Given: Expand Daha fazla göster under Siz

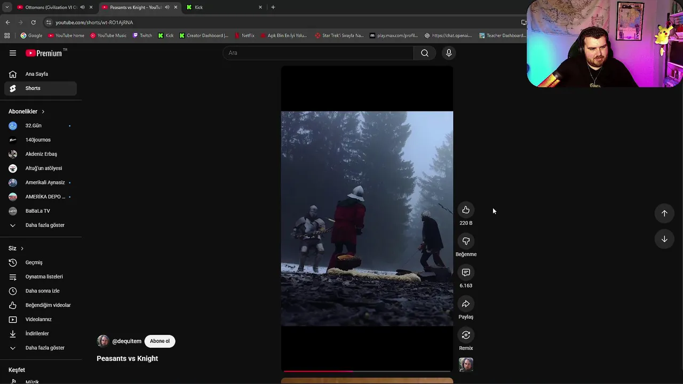Looking at the screenshot, I should 41,348.
